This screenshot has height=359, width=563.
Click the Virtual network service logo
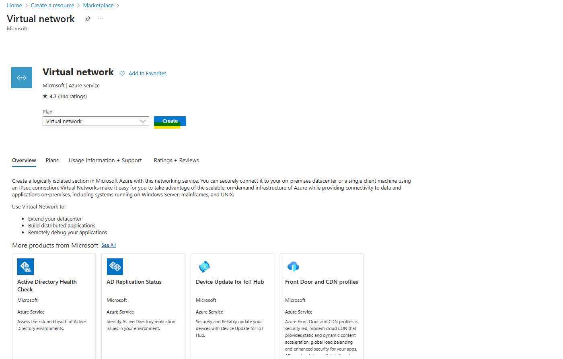click(22, 78)
